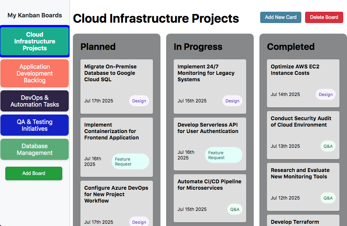Click the My Kanban Boards sidebar title
Screen dimensions: 347x226
point(35,15)
